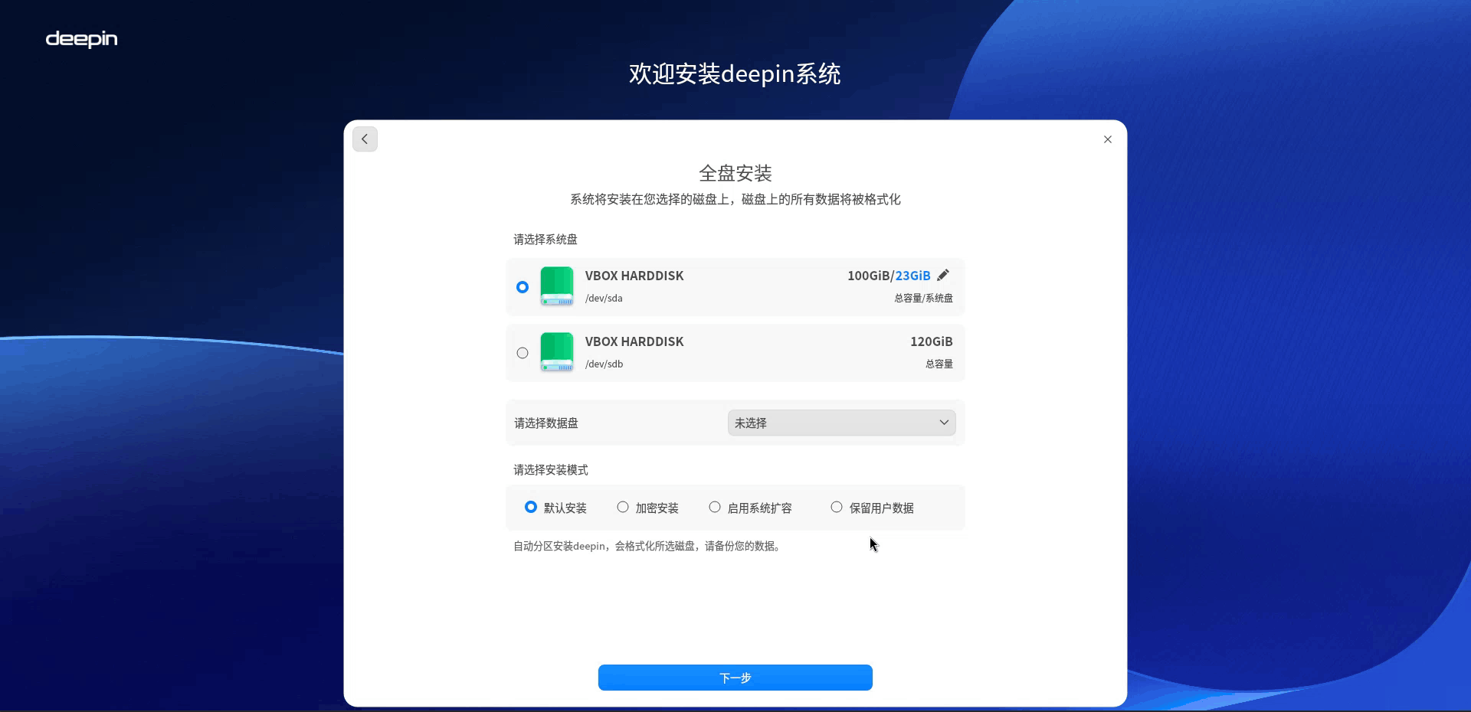The image size is (1471, 712).
Task: Click the back arrow button
Action: point(365,139)
